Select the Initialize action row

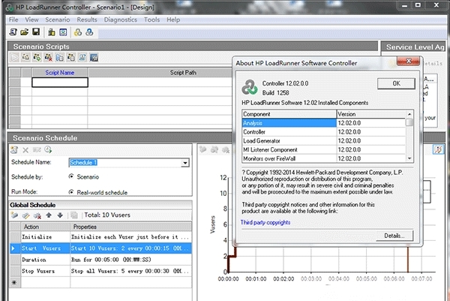100,237
